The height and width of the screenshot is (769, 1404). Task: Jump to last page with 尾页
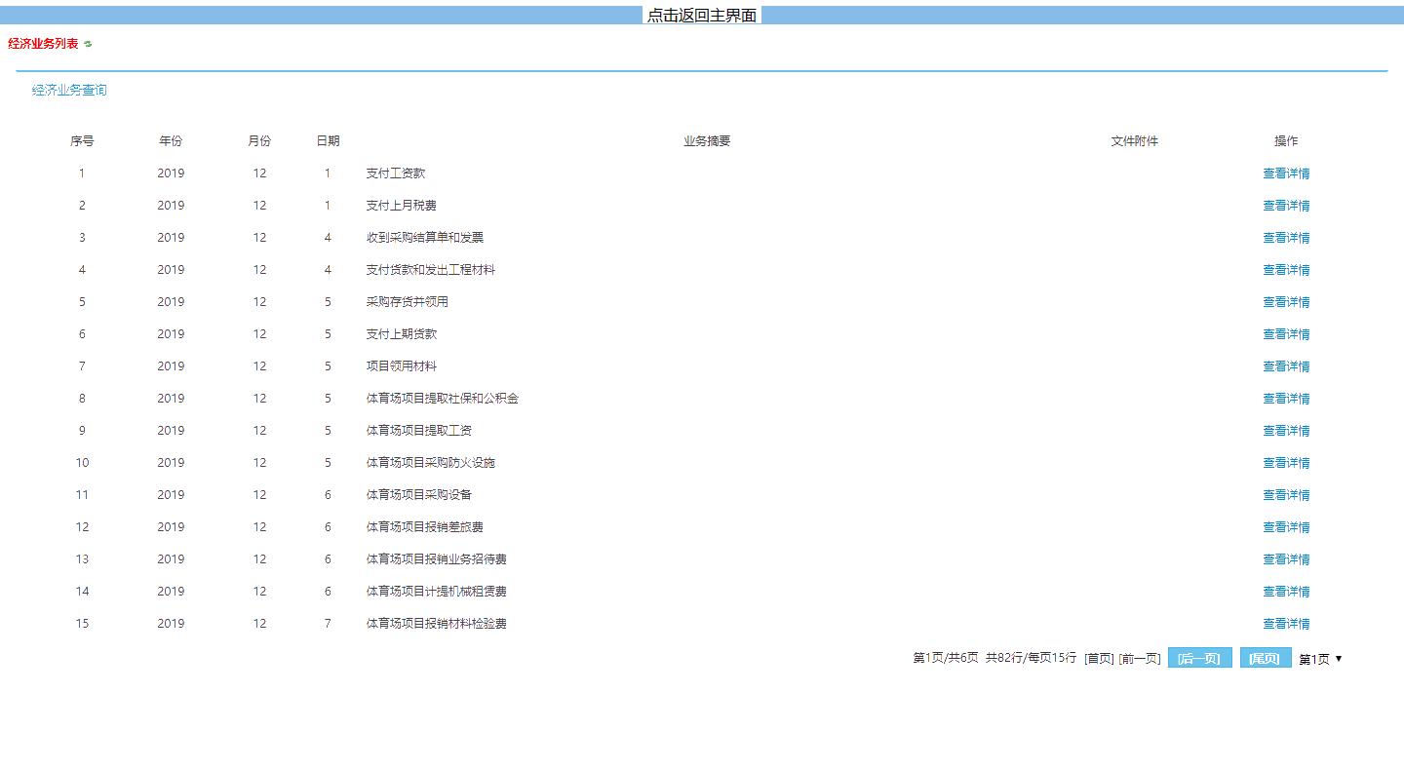tap(1265, 658)
